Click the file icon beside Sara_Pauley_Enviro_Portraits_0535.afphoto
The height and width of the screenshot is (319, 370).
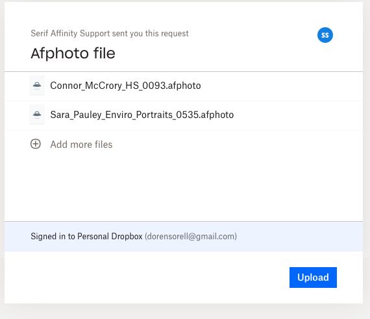37,115
